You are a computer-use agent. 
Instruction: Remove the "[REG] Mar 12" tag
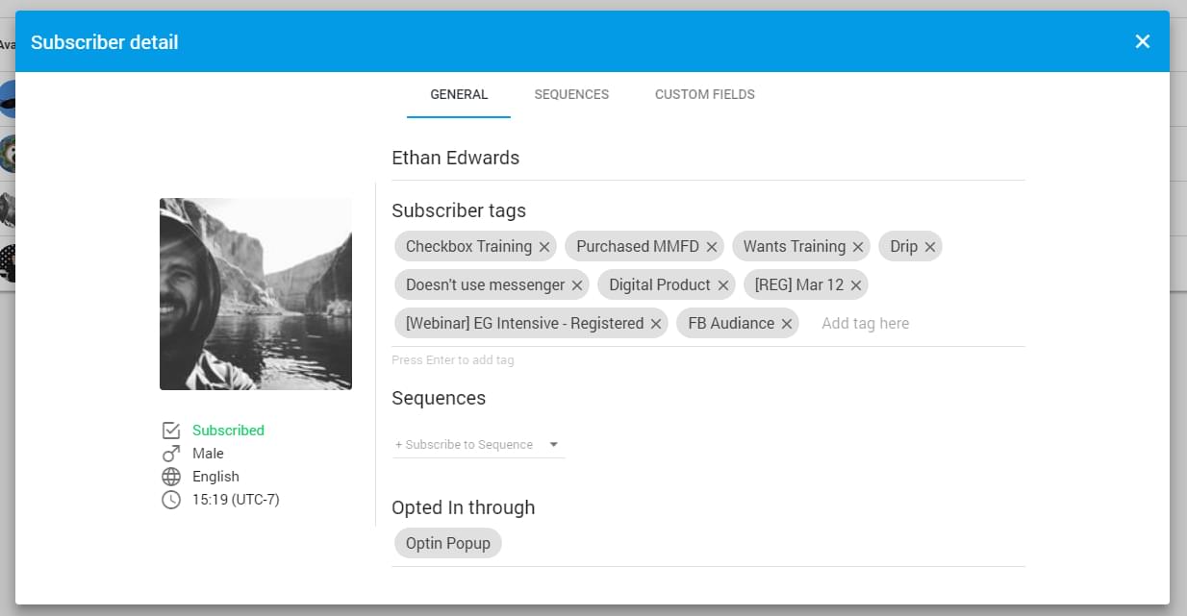pos(854,284)
